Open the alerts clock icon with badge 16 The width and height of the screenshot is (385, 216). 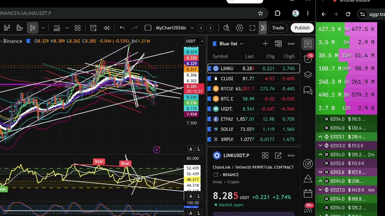[x=308, y=58]
